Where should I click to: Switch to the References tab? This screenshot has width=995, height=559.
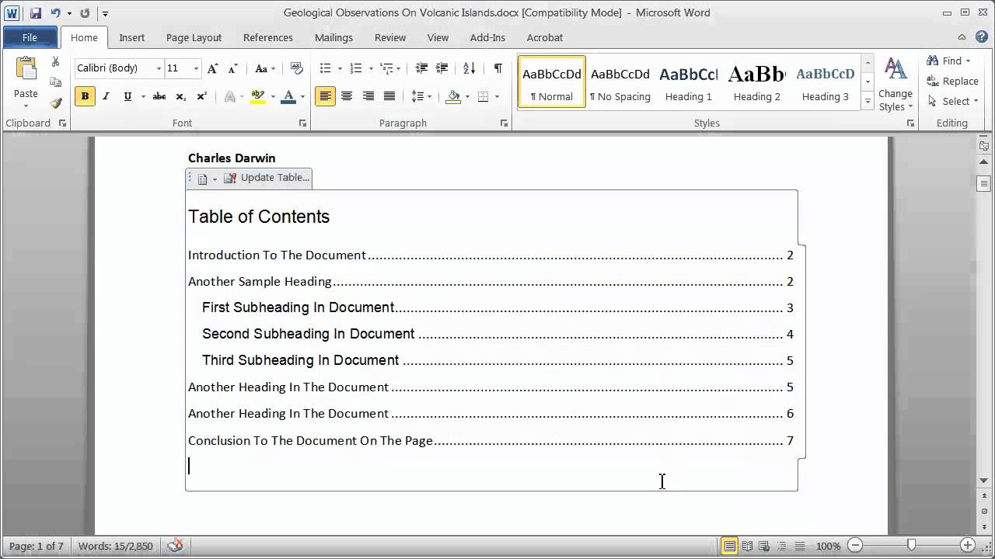[268, 37]
